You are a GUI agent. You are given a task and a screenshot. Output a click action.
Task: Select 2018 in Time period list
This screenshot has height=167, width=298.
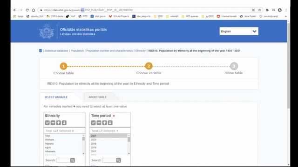tap(108, 148)
